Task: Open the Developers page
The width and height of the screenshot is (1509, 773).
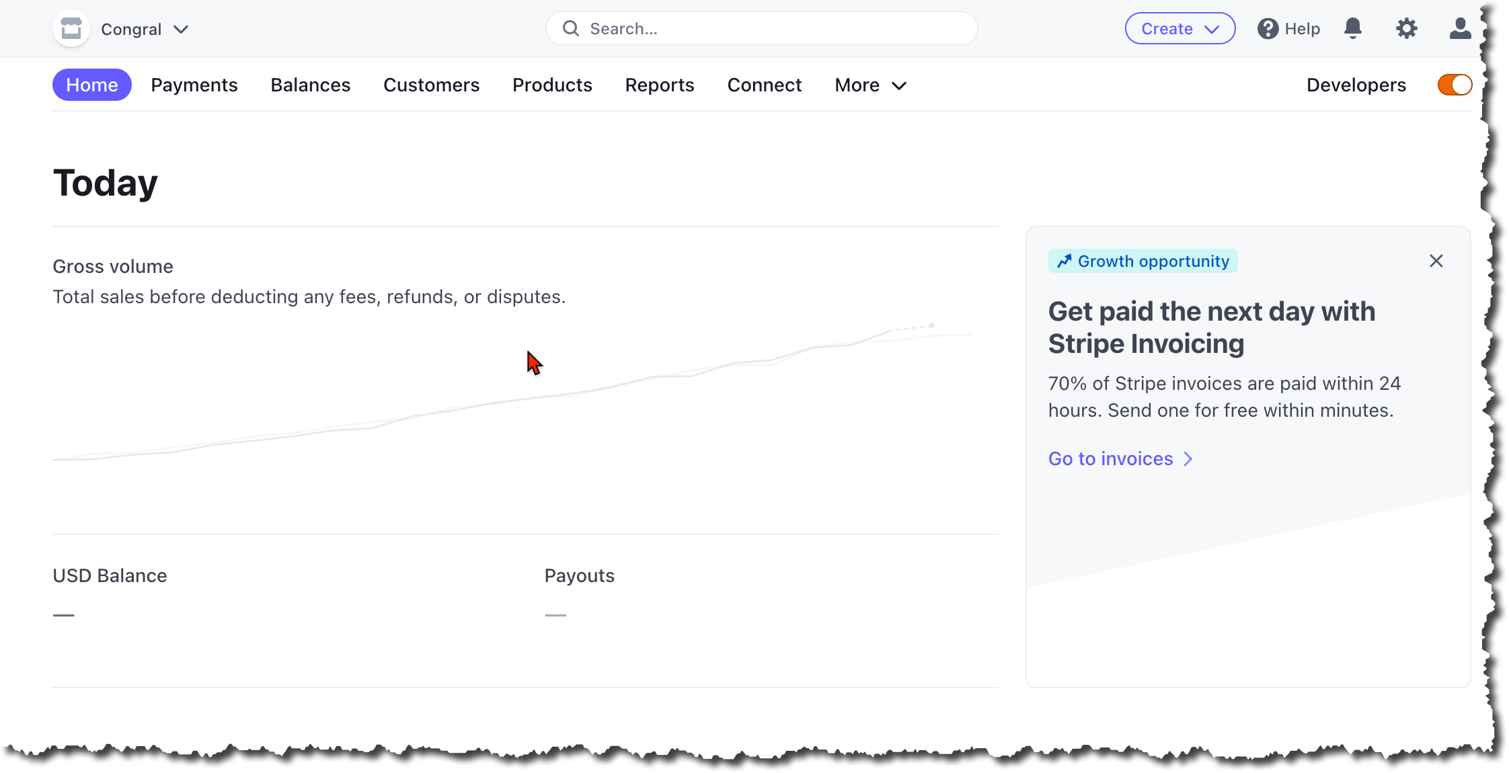Action: pos(1356,85)
